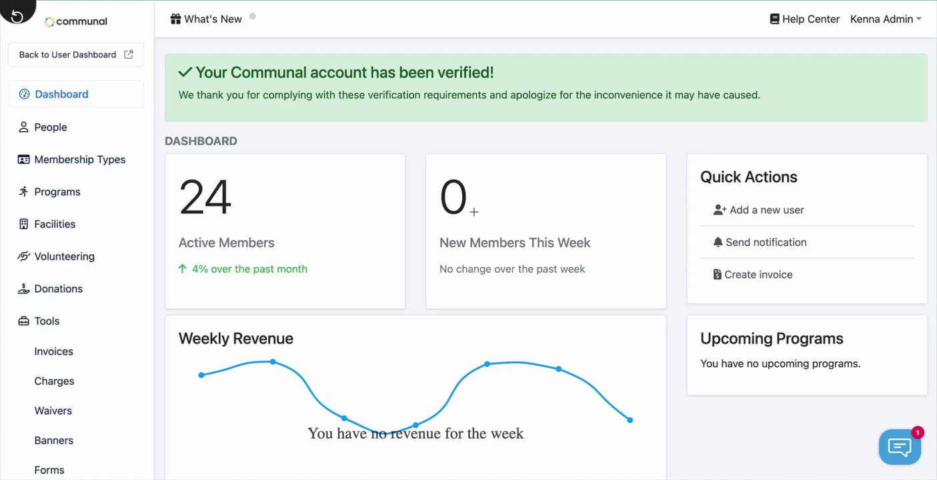Choose Send notification quick action

tap(766, 242)
